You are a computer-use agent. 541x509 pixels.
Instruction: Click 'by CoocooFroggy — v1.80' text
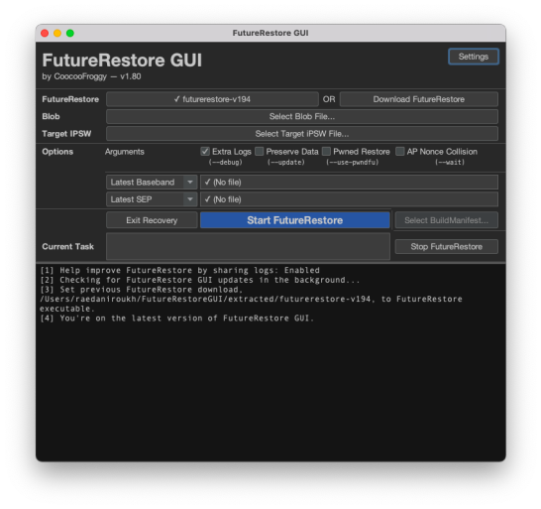(91, 76)
